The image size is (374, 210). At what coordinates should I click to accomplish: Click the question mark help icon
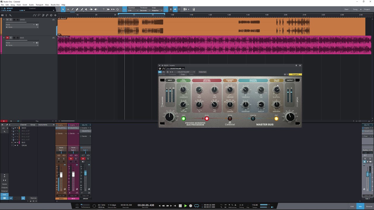click(103, 9)
